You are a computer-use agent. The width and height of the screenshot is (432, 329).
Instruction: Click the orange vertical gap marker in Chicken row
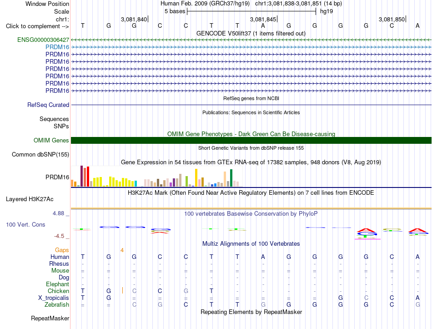coord(122,290)
